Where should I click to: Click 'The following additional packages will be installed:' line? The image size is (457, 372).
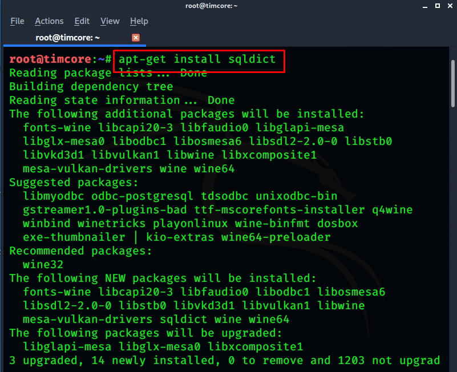click(187, 114)
